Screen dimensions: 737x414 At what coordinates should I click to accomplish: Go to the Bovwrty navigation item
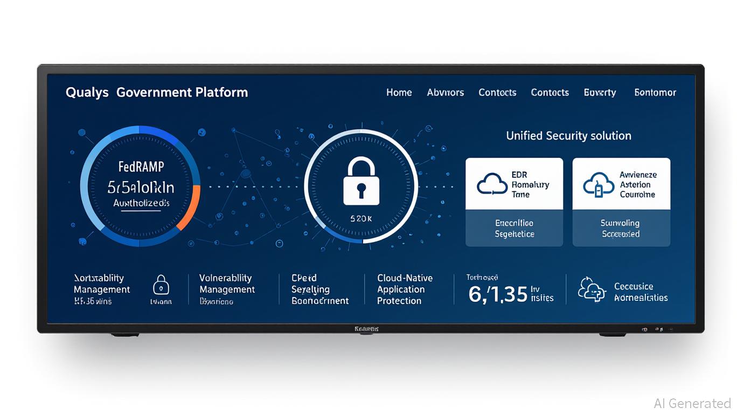(600, 93)
